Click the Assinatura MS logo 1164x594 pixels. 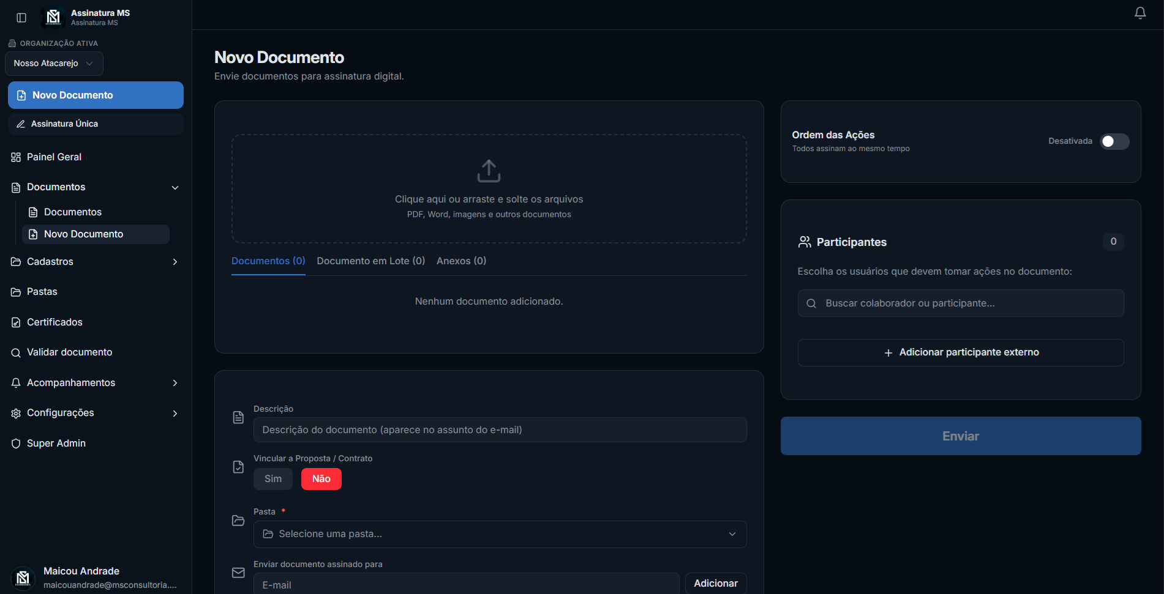[x=53, y=17]
